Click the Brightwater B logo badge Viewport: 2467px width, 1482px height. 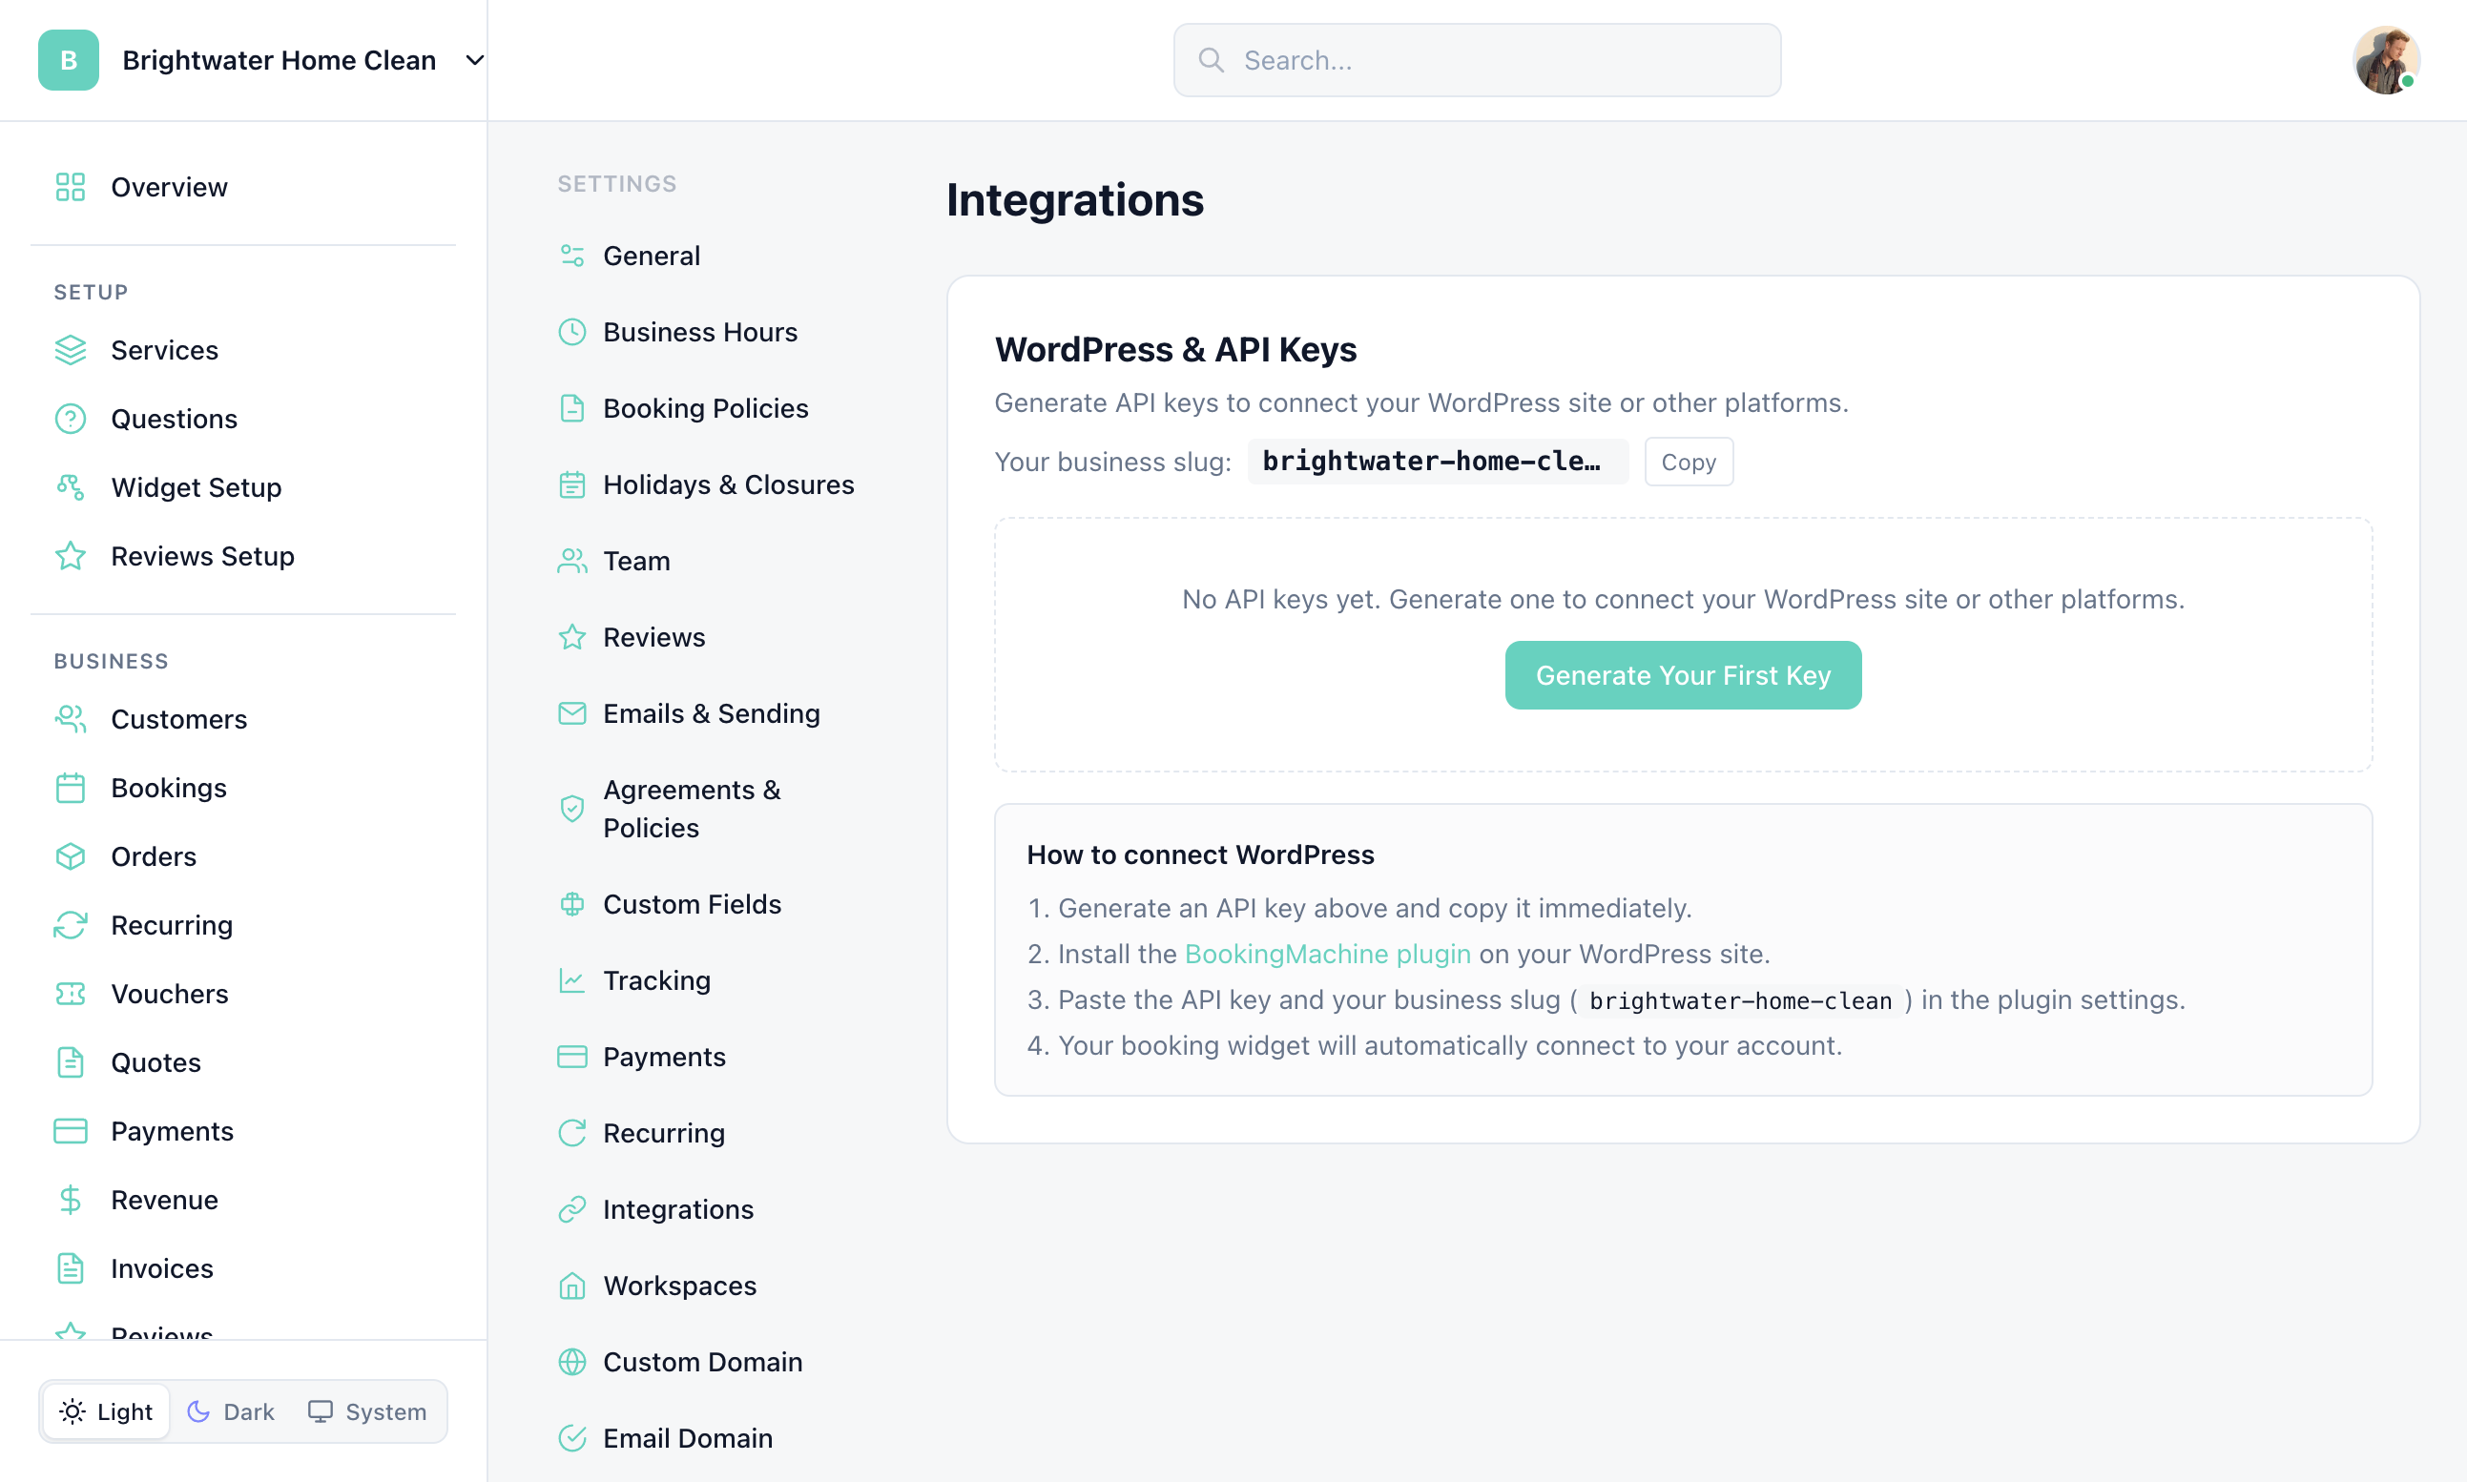pos(68,60)
